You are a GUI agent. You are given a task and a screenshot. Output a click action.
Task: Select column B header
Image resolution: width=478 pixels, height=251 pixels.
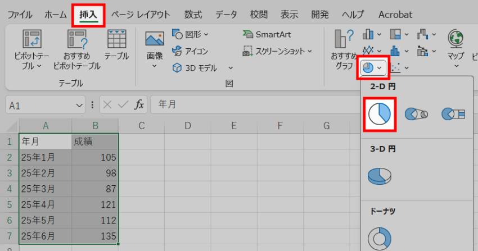click(95, 126)
